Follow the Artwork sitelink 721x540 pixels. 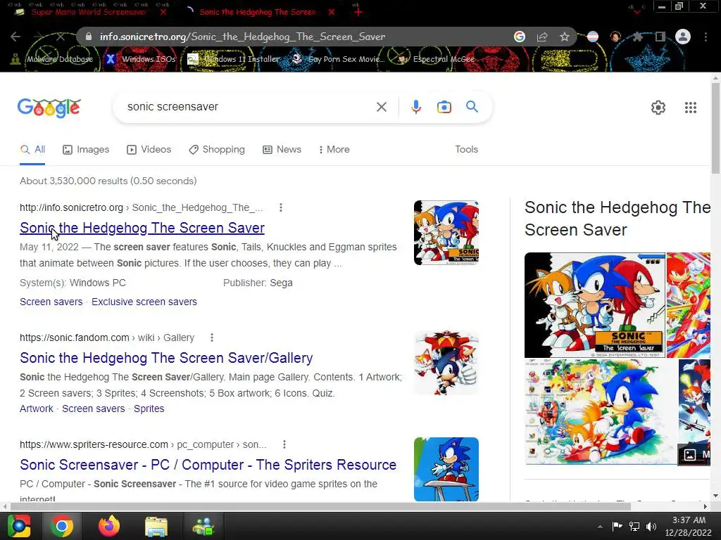(x=37, y=409)
